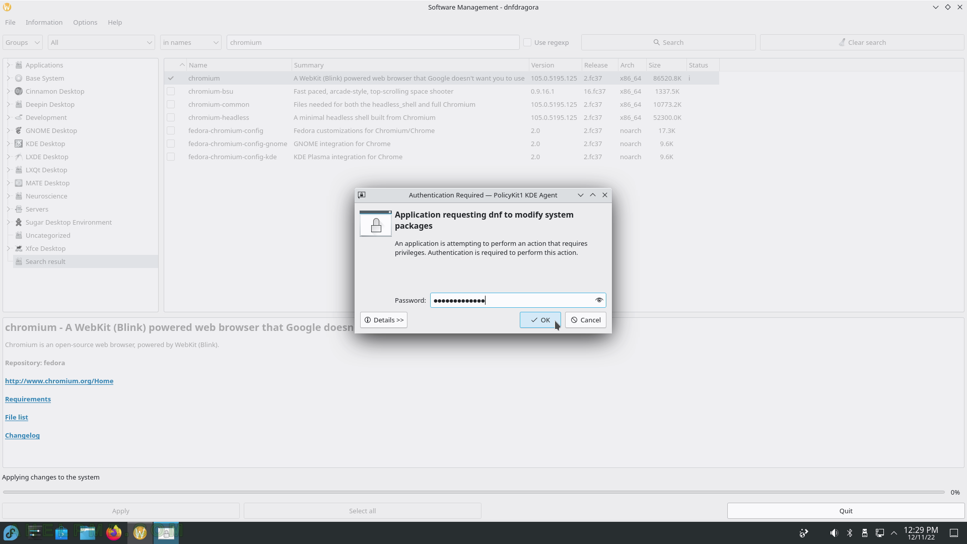The width and height of the screenshot is (967, 544).
Task: Select the PolicyKit authentication taskbar entry
Action: click(x=166, y=532)
